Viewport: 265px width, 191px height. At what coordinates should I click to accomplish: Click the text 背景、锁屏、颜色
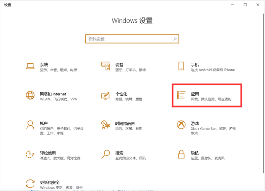point(129,99)
